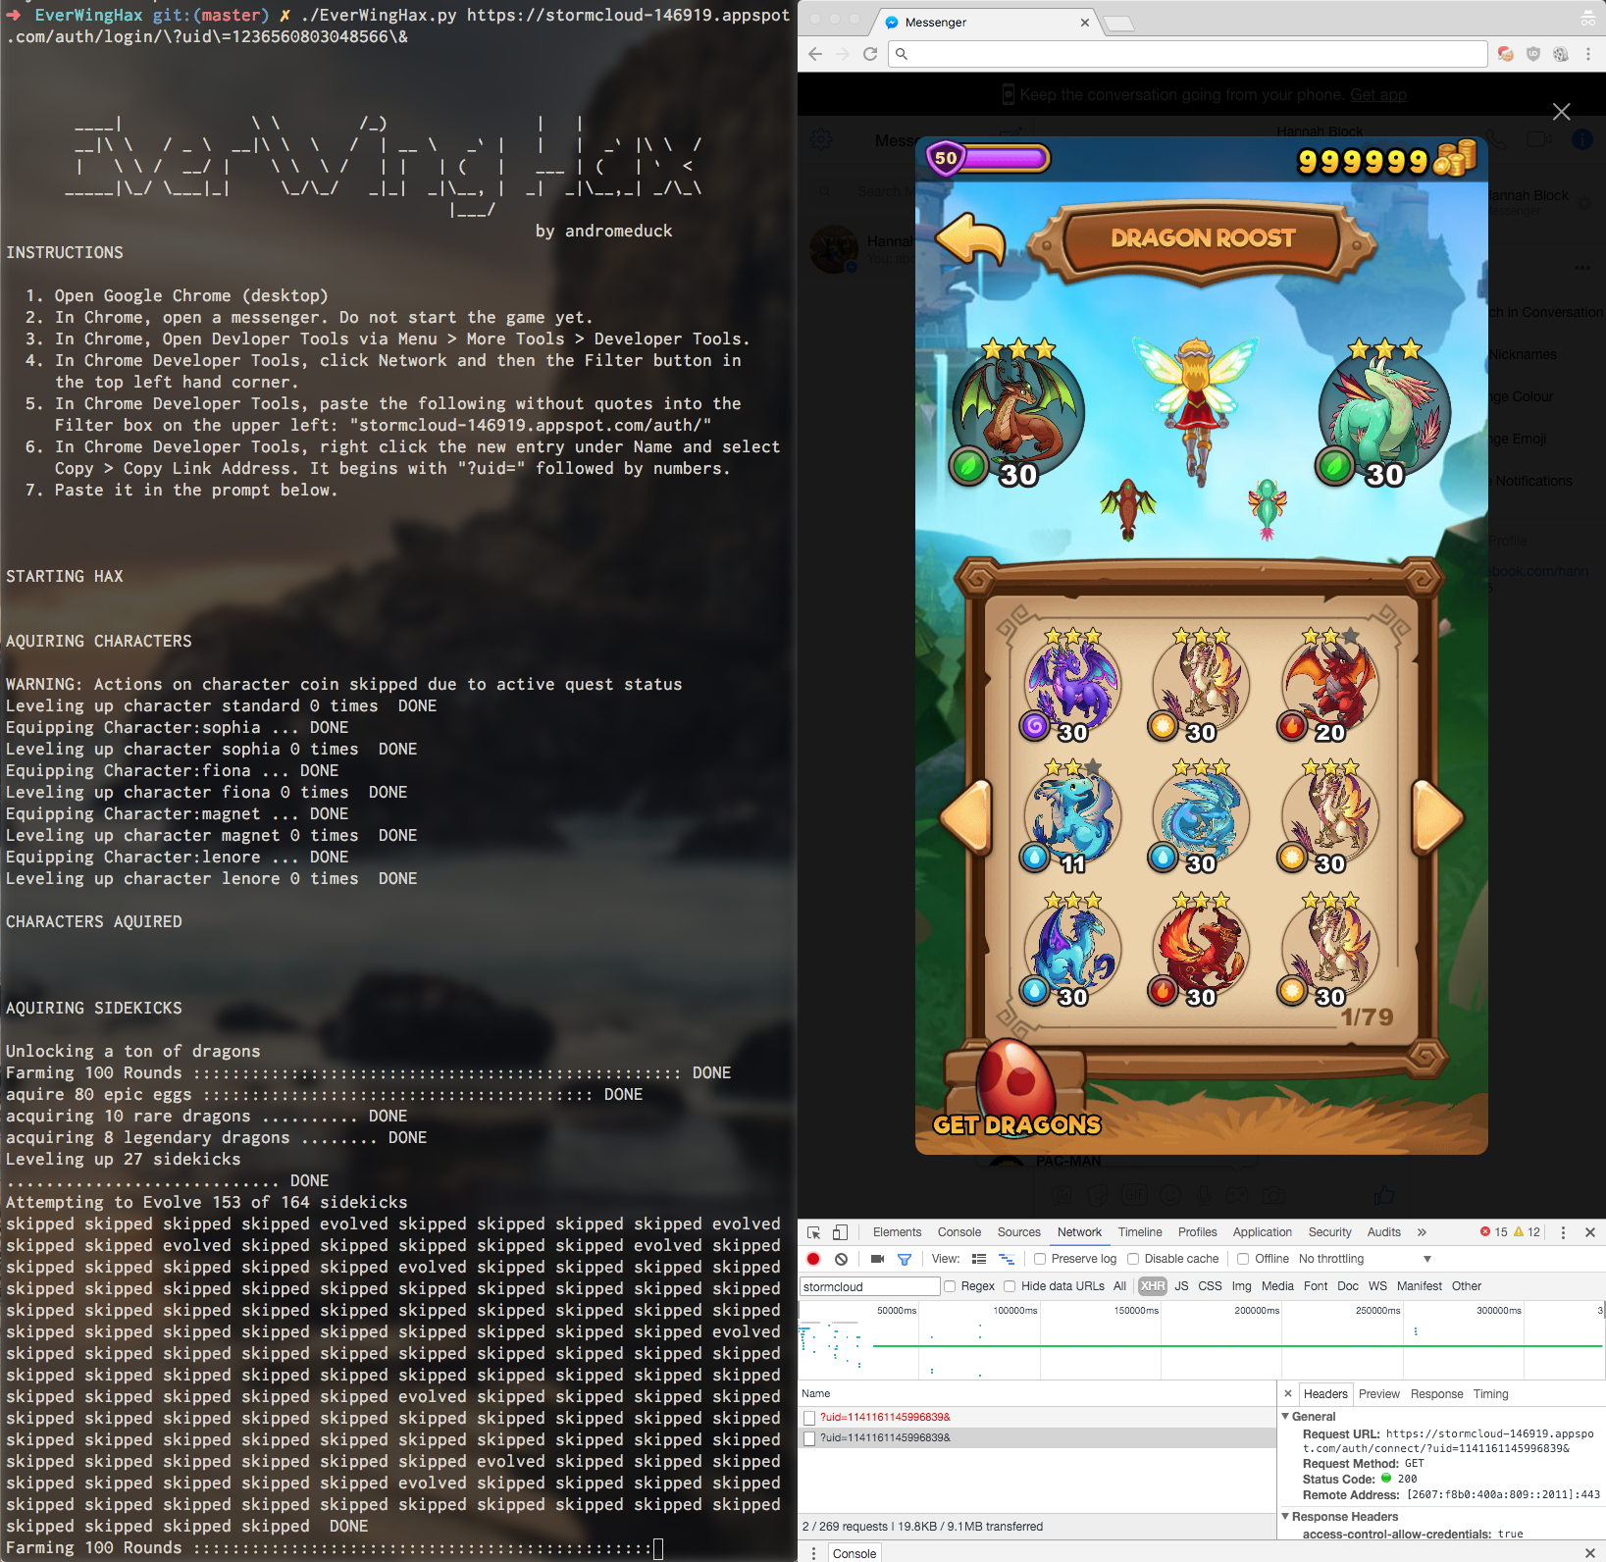Click the stormcloud filter input field
The height and width of the screenshot is (1562, 1606).
(870, 1286)
